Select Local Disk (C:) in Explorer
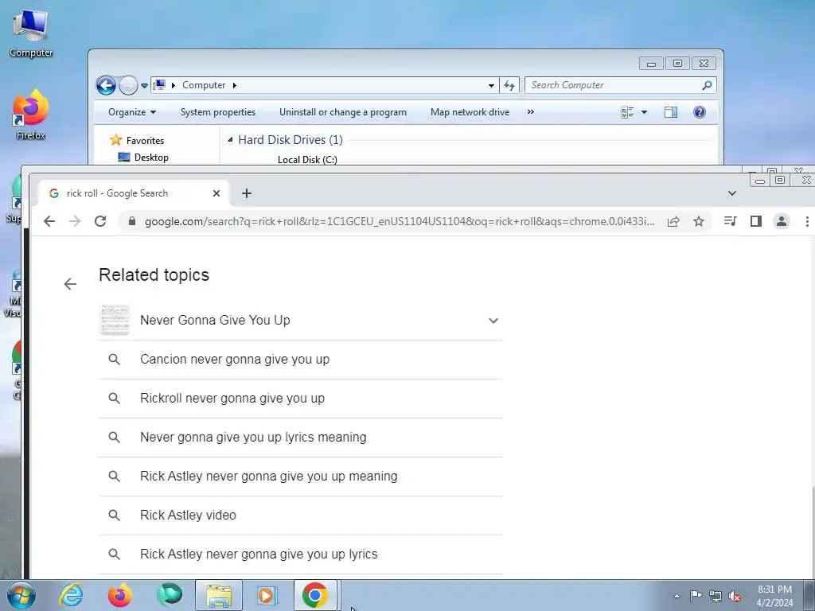The height and width of the screenshot is (611, 815). pyautogui.click(x=307, y=159)
